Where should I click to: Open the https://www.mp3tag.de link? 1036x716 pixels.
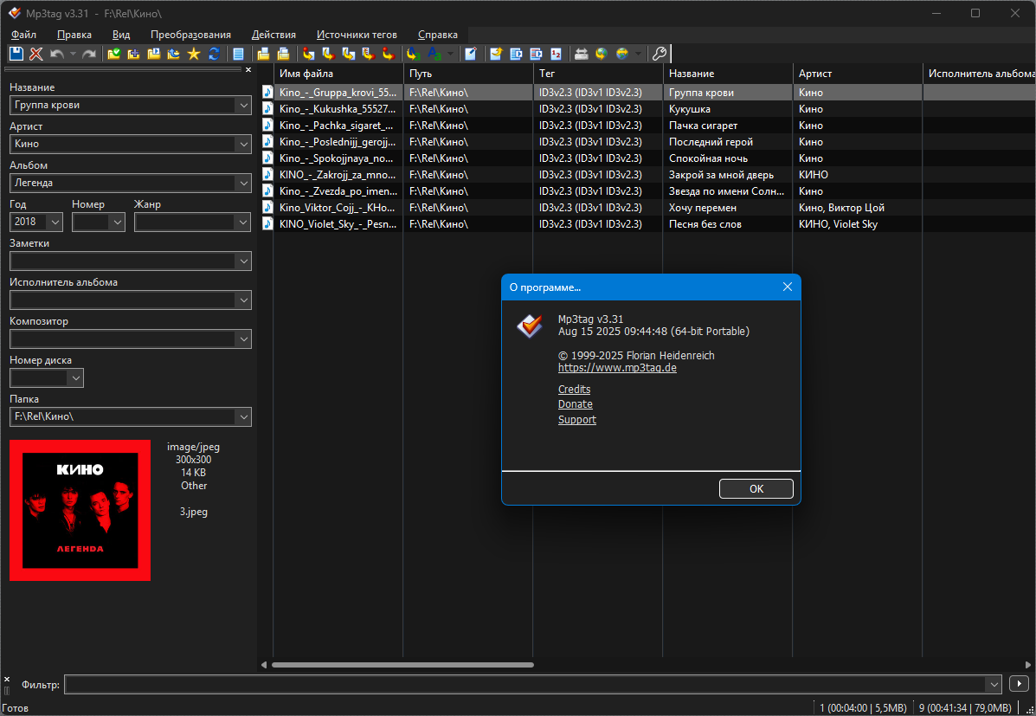pos(617,368)
